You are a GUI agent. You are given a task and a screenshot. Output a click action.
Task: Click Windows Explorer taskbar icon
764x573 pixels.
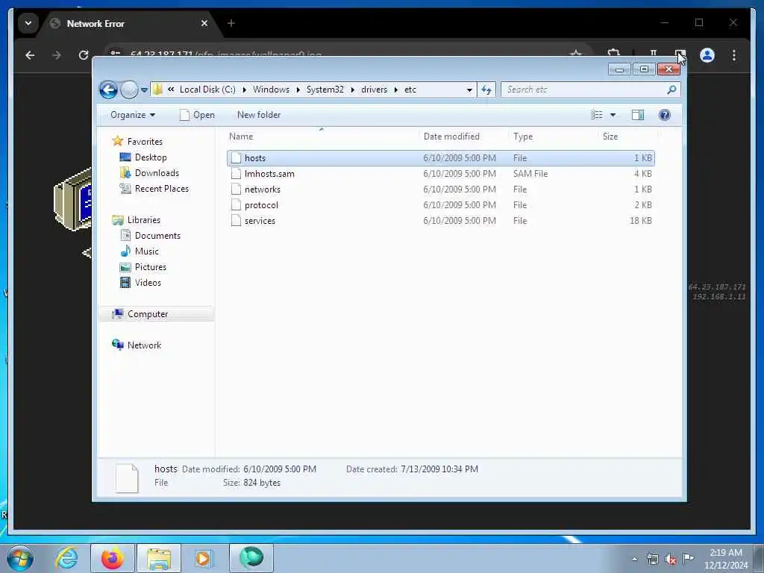[159, 558]
